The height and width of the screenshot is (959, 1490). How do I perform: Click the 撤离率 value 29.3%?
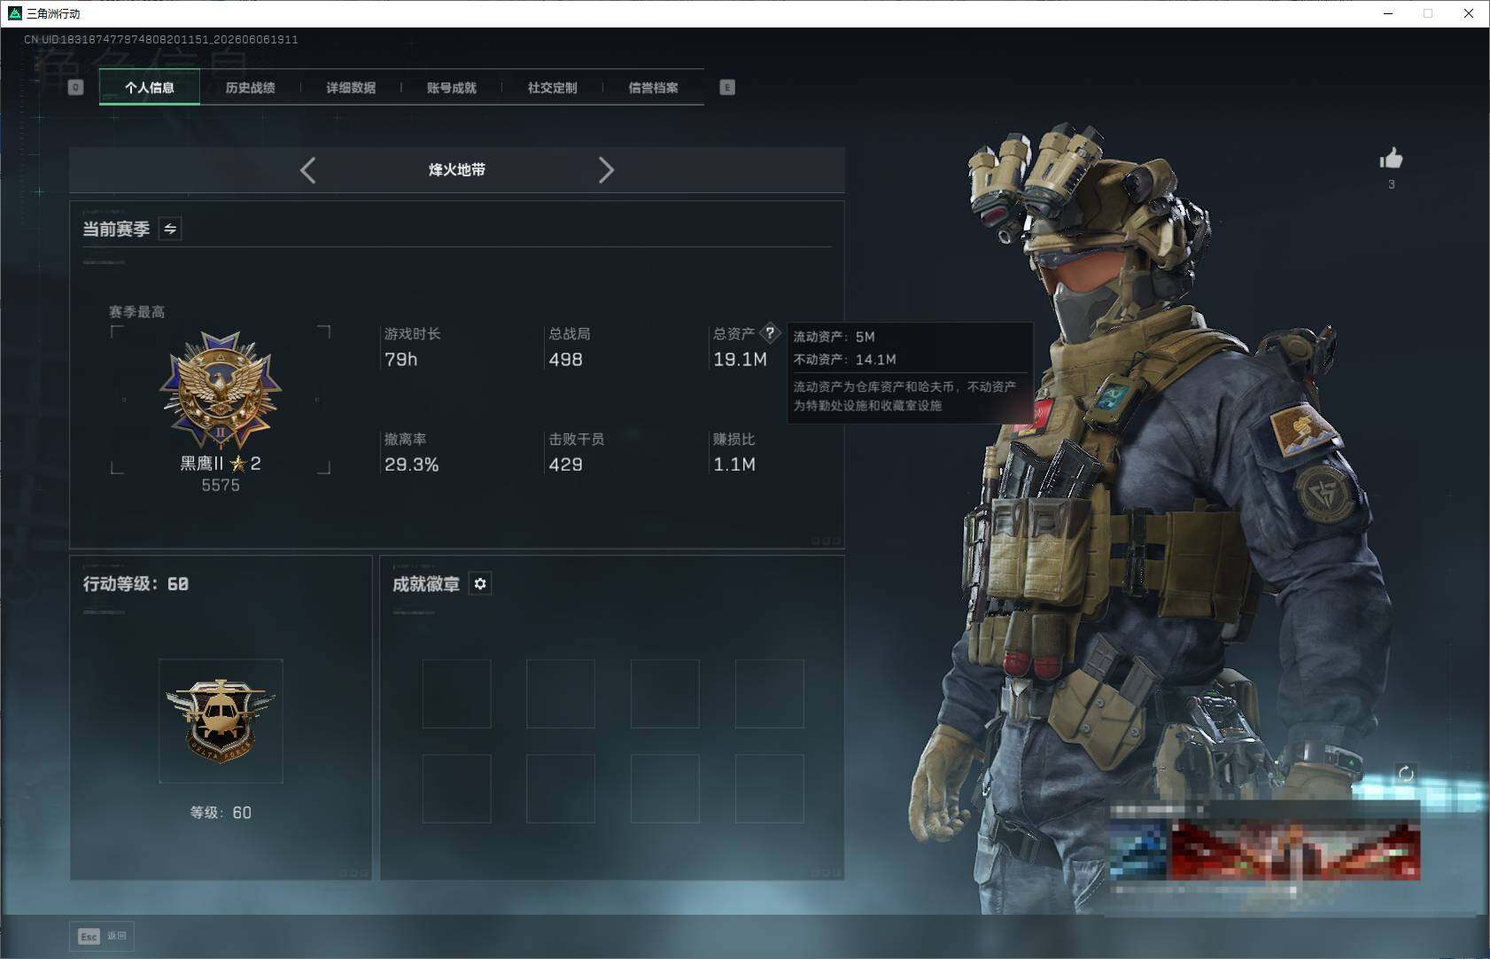click(x=411, y=464)
